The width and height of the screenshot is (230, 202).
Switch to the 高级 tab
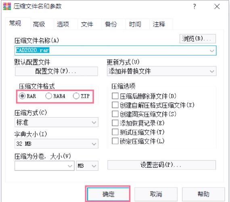click(39, 24)
